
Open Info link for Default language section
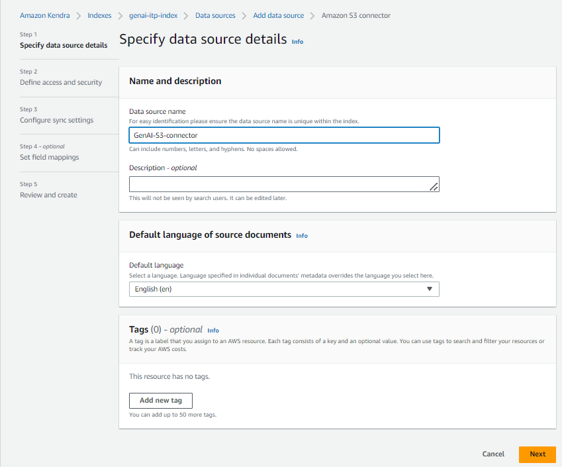[x=302, y=236]
